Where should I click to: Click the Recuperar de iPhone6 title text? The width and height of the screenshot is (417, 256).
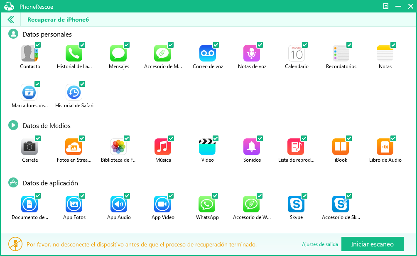click(x=58, y=20)
